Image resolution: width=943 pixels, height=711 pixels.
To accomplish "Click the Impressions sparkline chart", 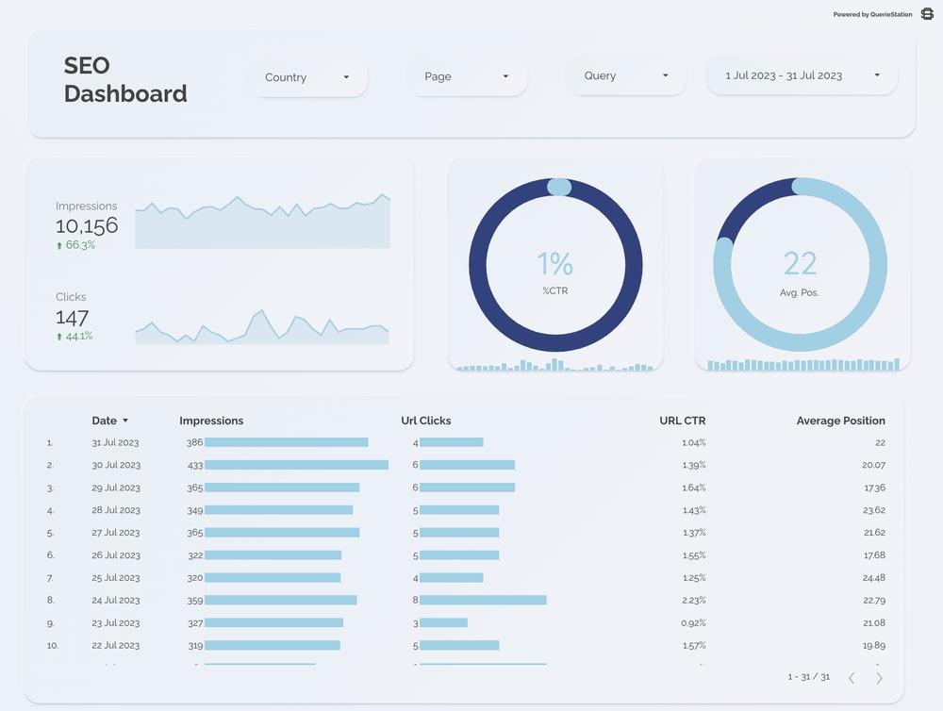I will (263, 221).
